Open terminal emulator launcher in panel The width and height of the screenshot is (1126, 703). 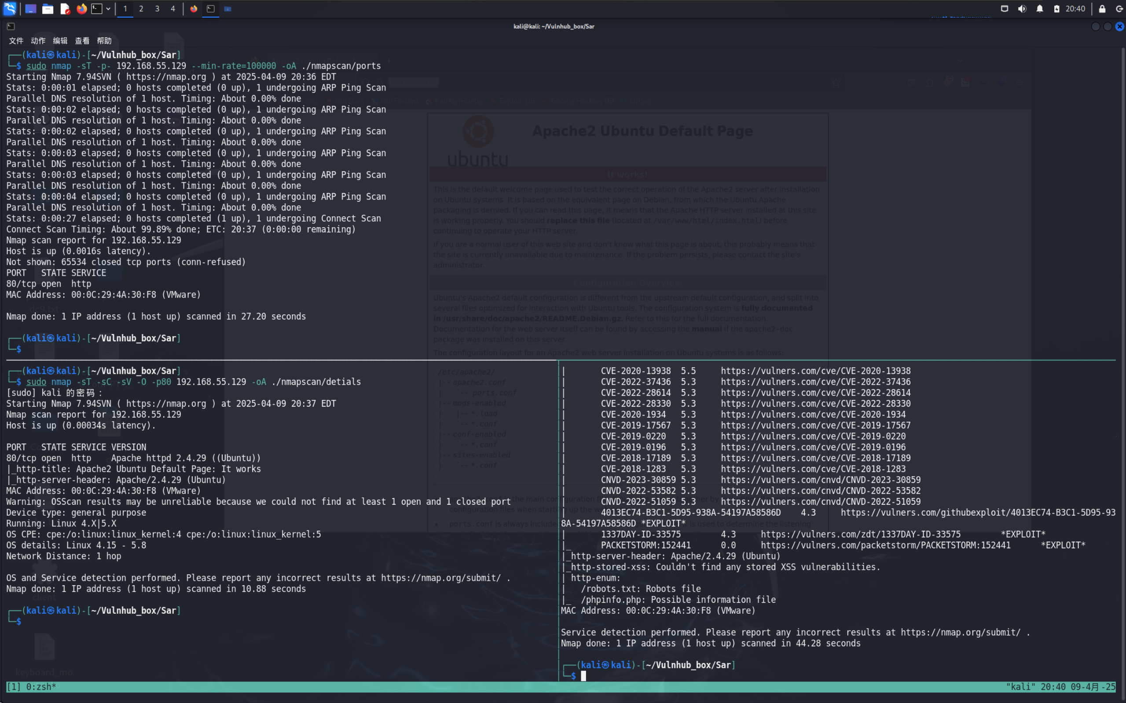(97, 9)
